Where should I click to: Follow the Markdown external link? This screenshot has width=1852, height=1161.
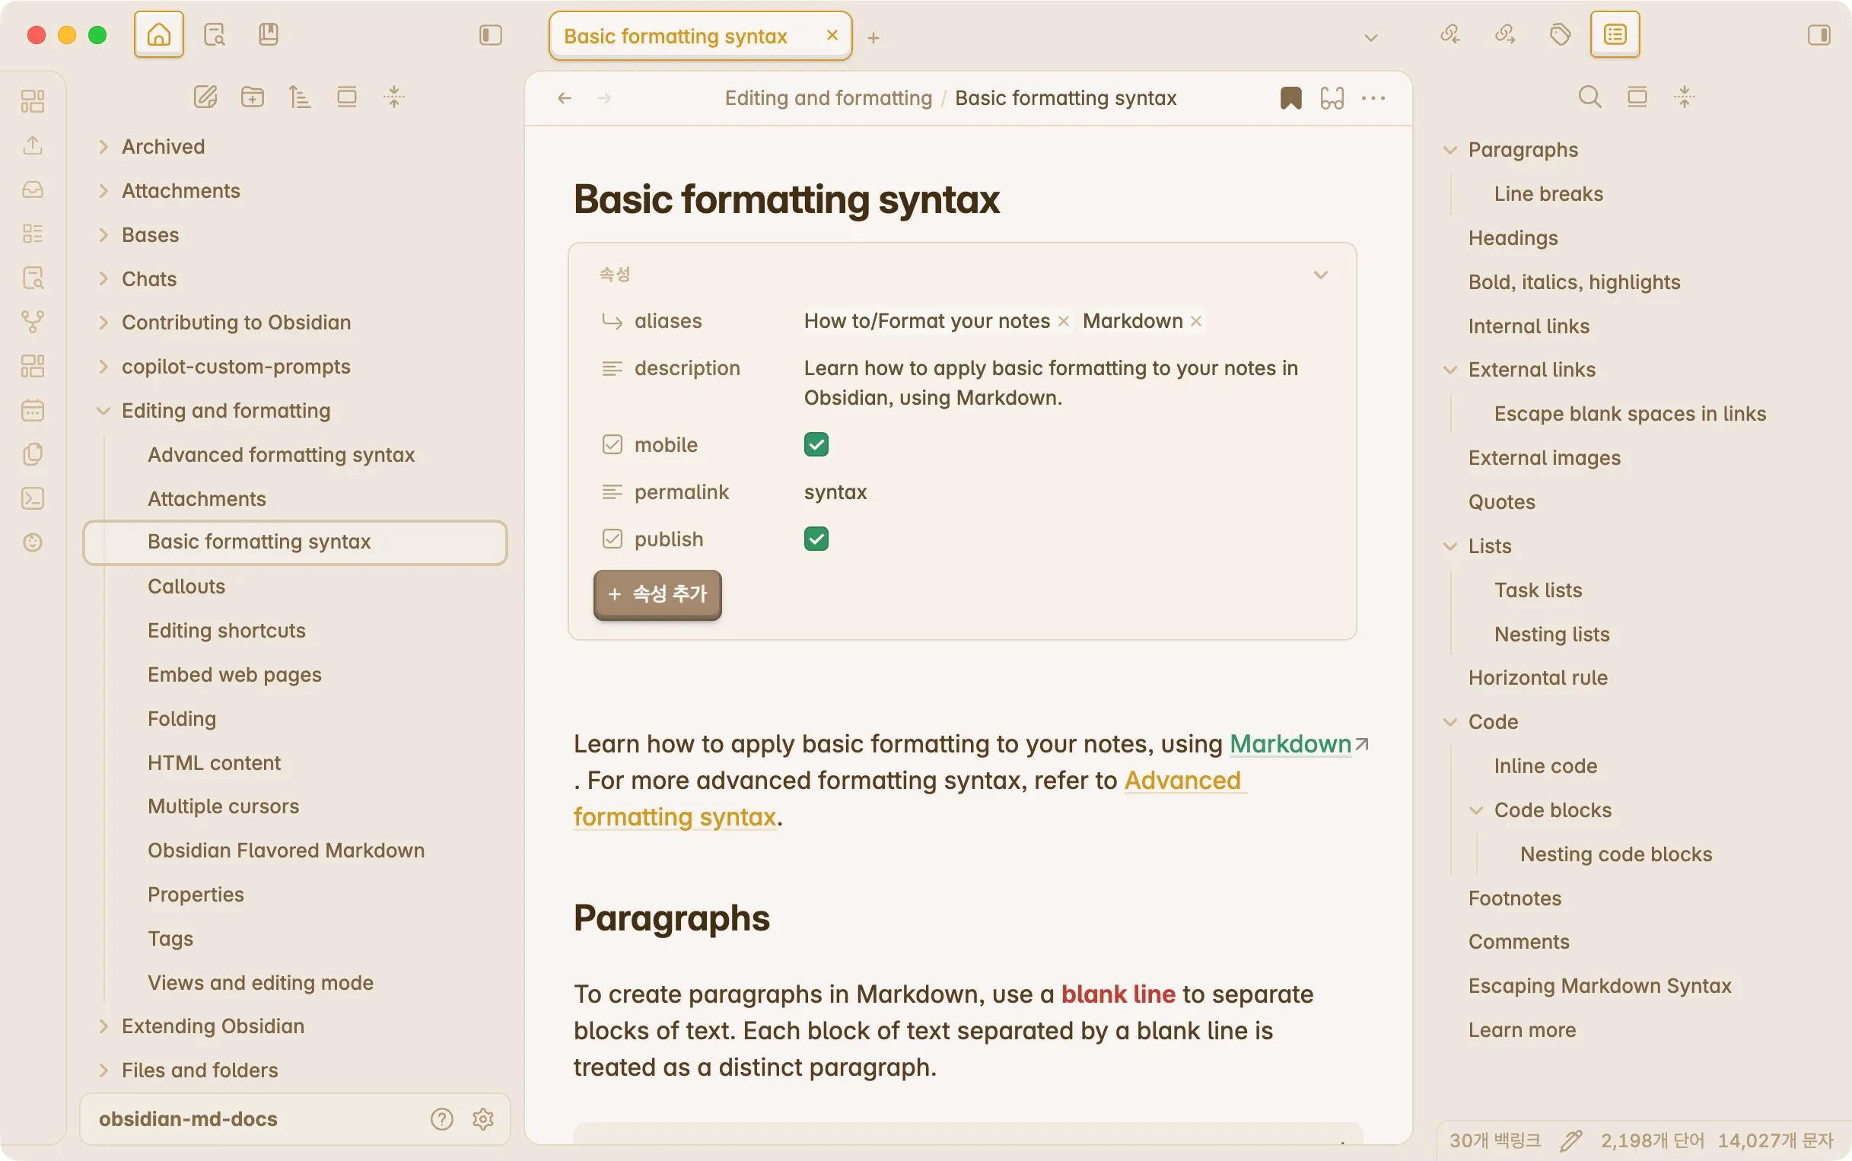[1290, 743]
